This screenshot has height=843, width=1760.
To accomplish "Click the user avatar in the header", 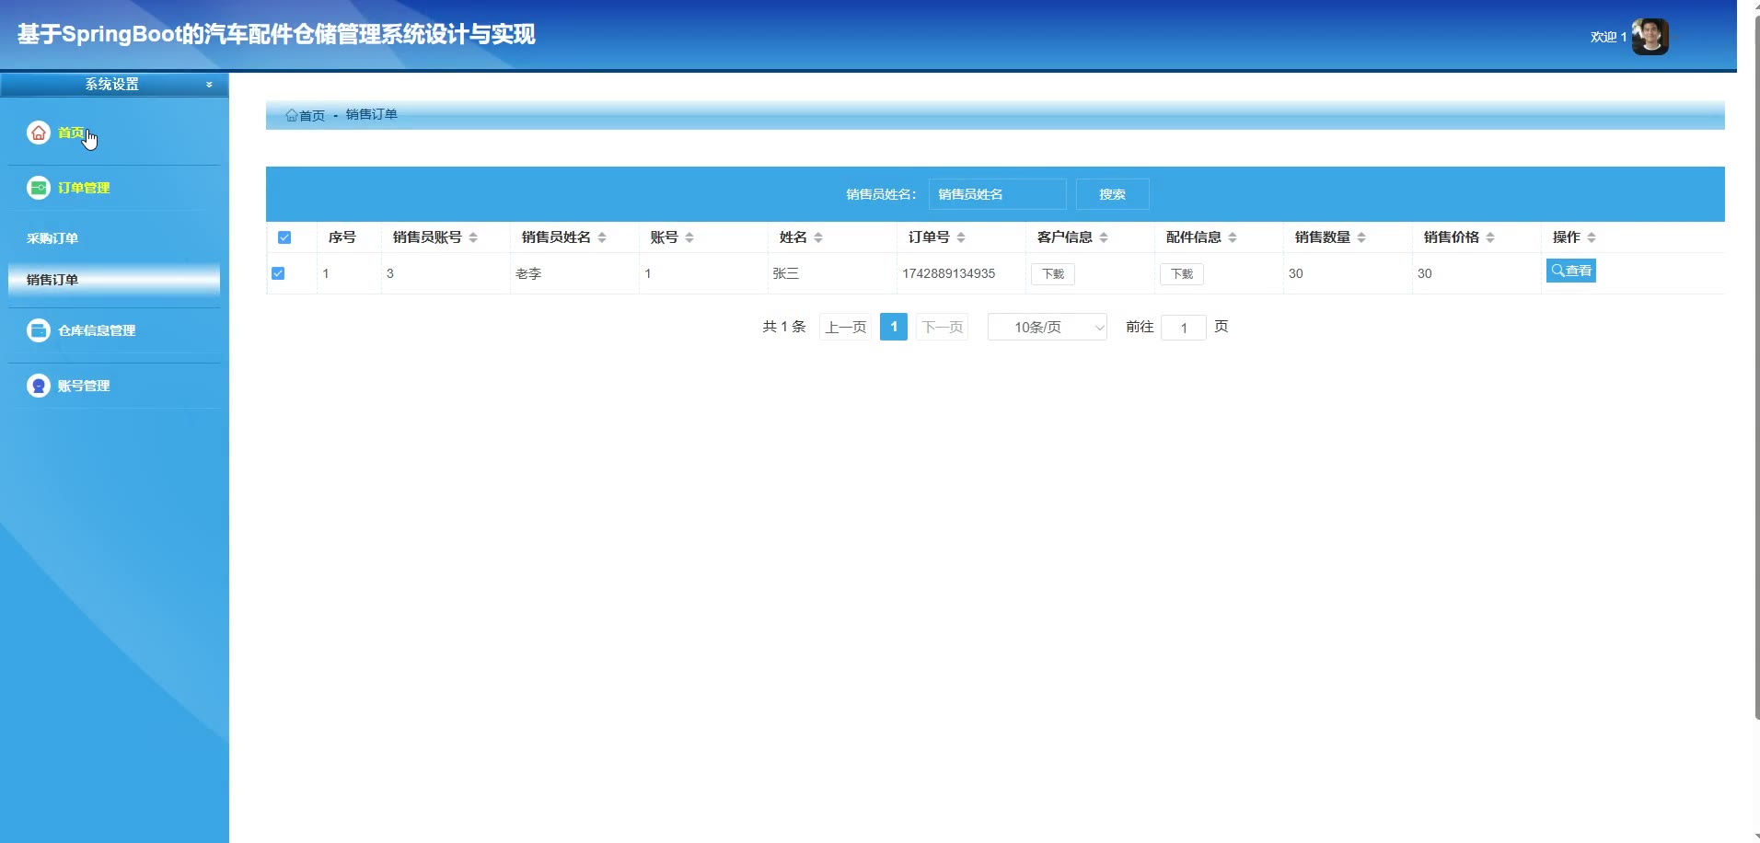I will [x=1650, y=37].
